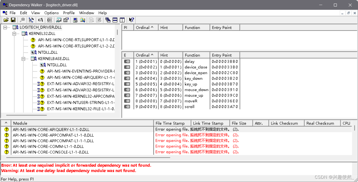Viewport: 358px width, 182px height.
Task: Click the question icon beside API-MS-WIN-CORE-CONSOLE-L1-1-0.DLL
Action: [x=7, y=152]
